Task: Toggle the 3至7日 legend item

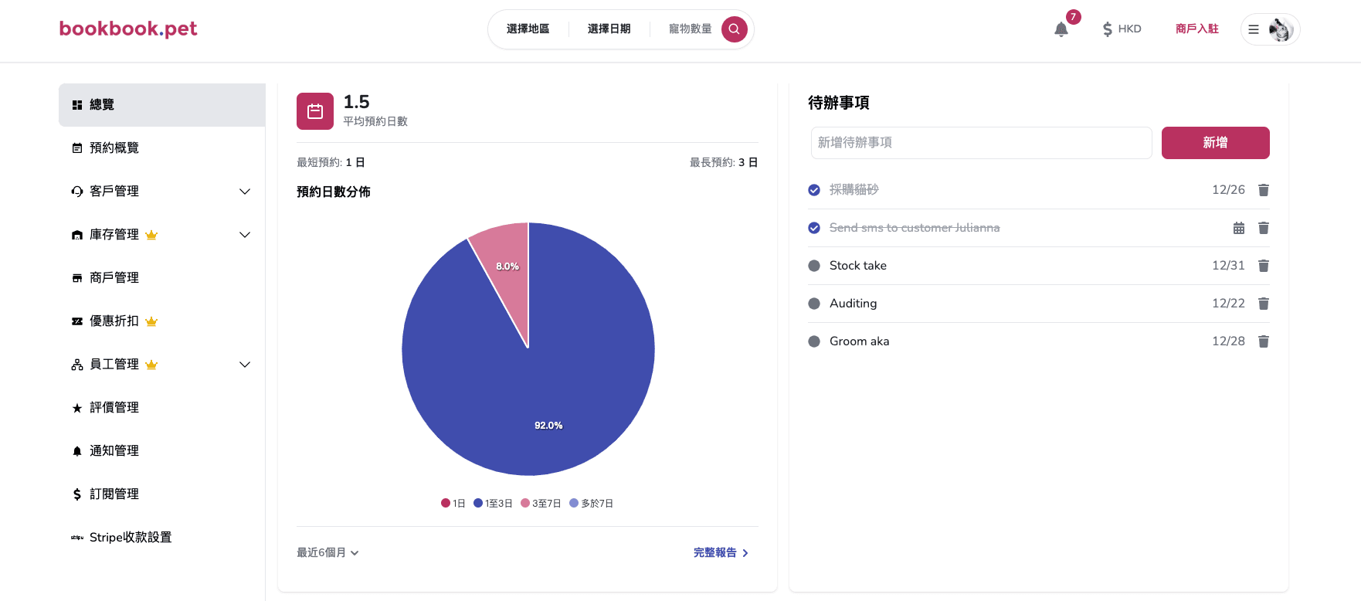Action: click(541, 504)
